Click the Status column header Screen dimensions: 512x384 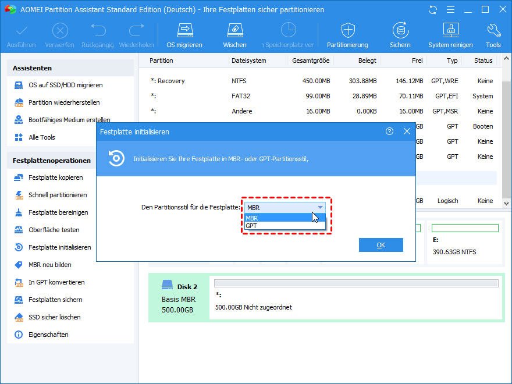tap(483, 61)
